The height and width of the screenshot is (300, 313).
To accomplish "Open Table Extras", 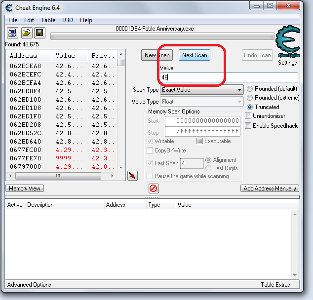I will pyautogui.click(x=275, y=284).
